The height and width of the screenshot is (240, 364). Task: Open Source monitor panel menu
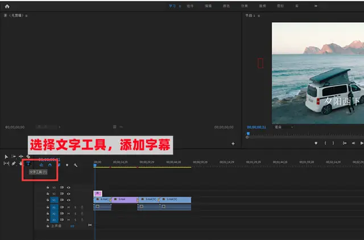click(x=26, y=16)
